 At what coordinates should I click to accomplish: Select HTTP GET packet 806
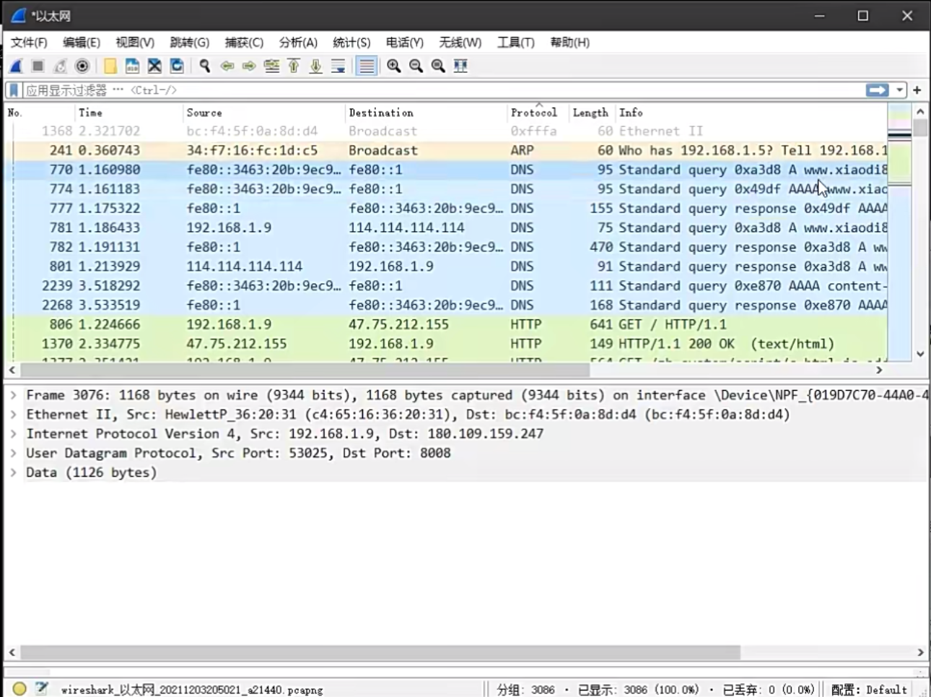[x=446, y=324]
